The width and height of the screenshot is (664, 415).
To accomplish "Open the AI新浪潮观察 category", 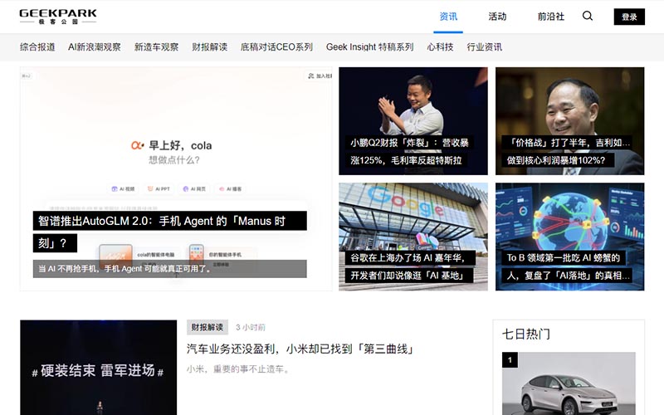I will 95,47.
